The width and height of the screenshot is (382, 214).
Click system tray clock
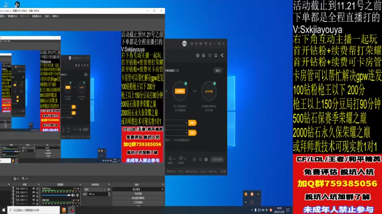[x=279, y=210]
